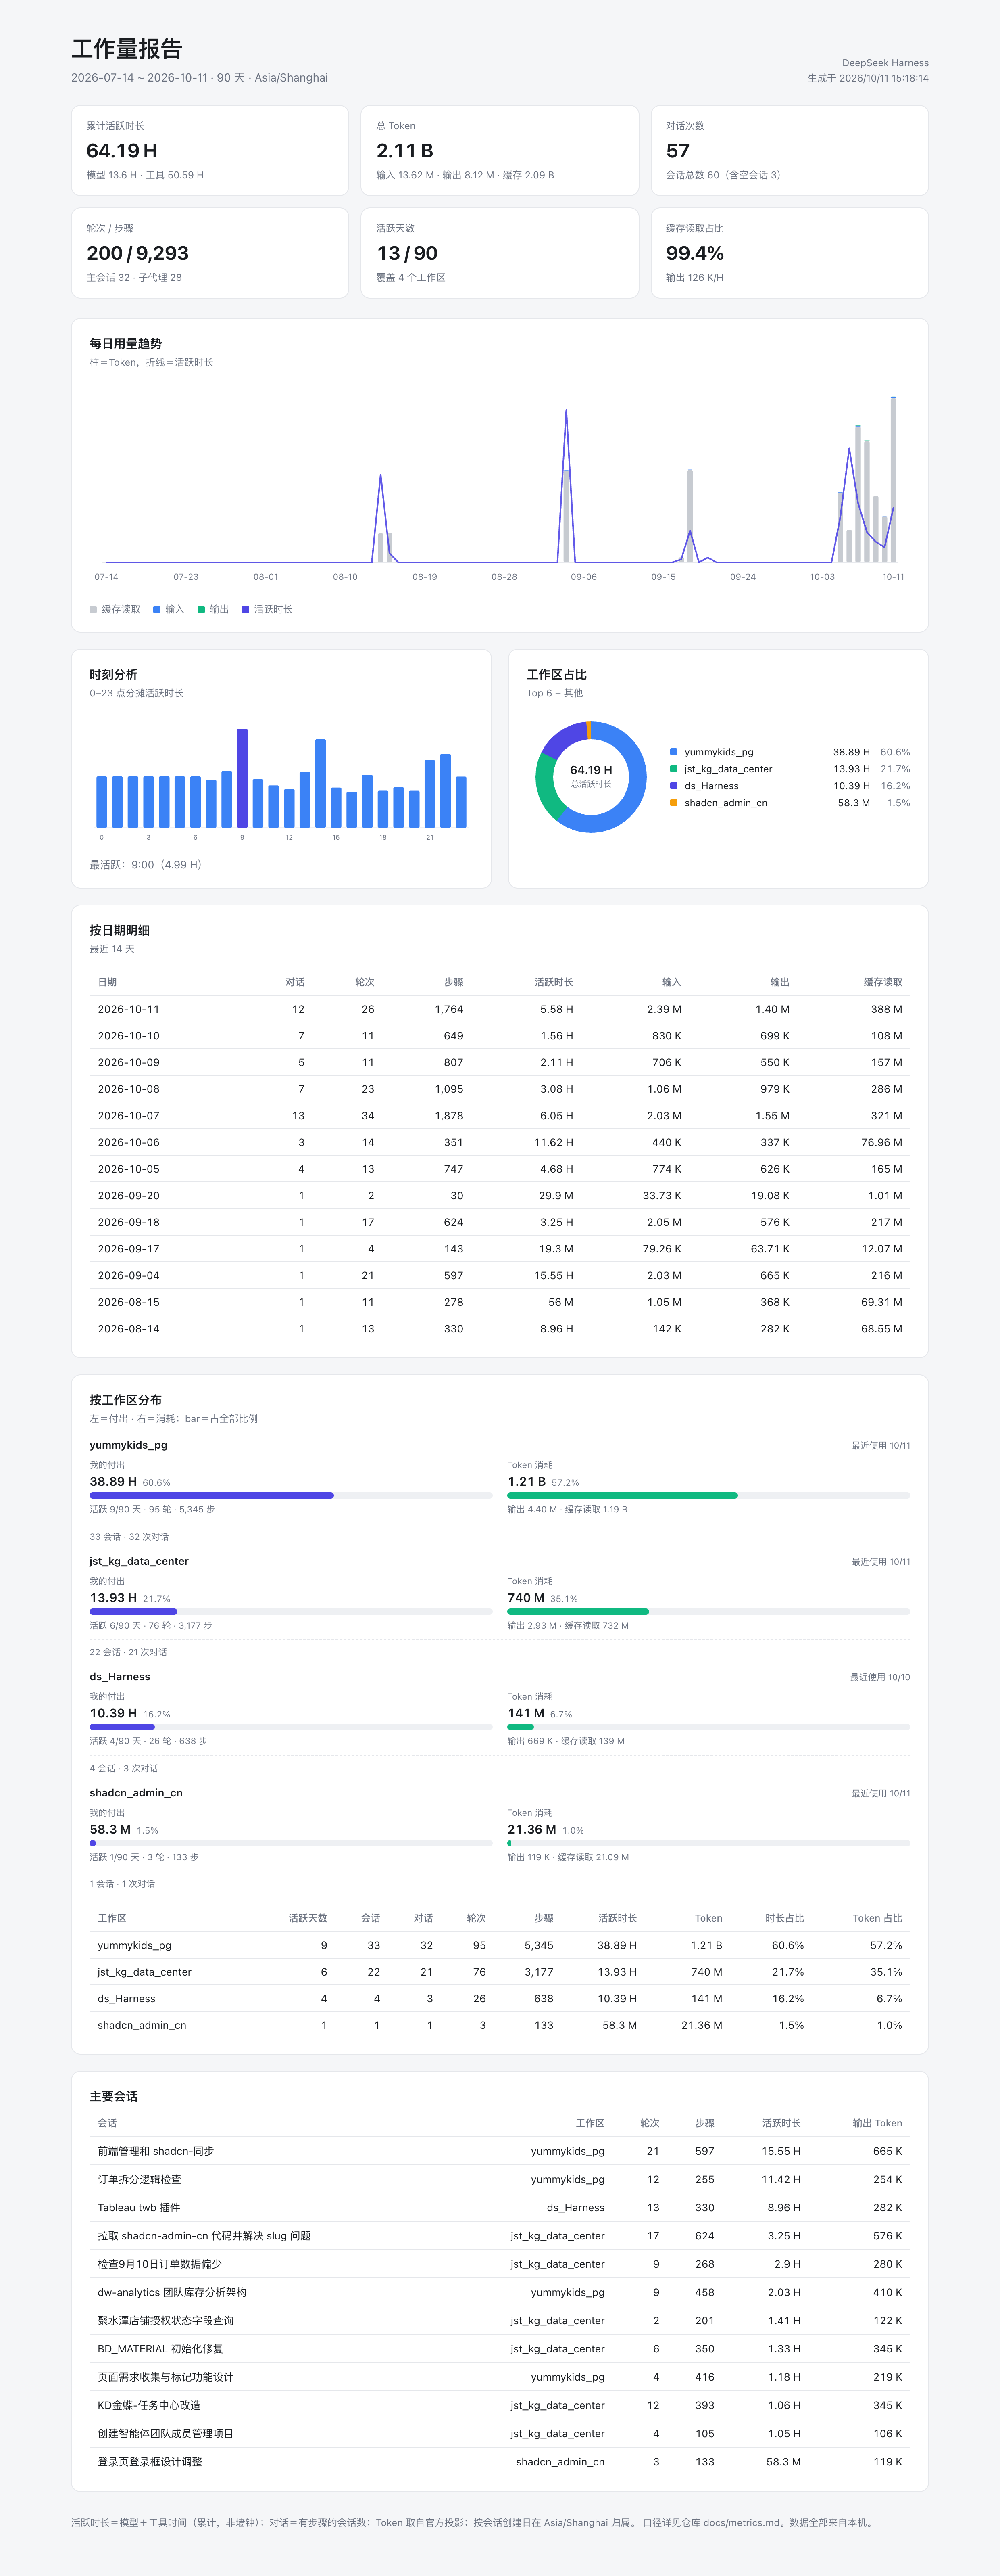The width and height of the screenshot is (1000, 2576).
Task: Click the 累计活跃时长 summary card
Action: [x=210, y=150]
